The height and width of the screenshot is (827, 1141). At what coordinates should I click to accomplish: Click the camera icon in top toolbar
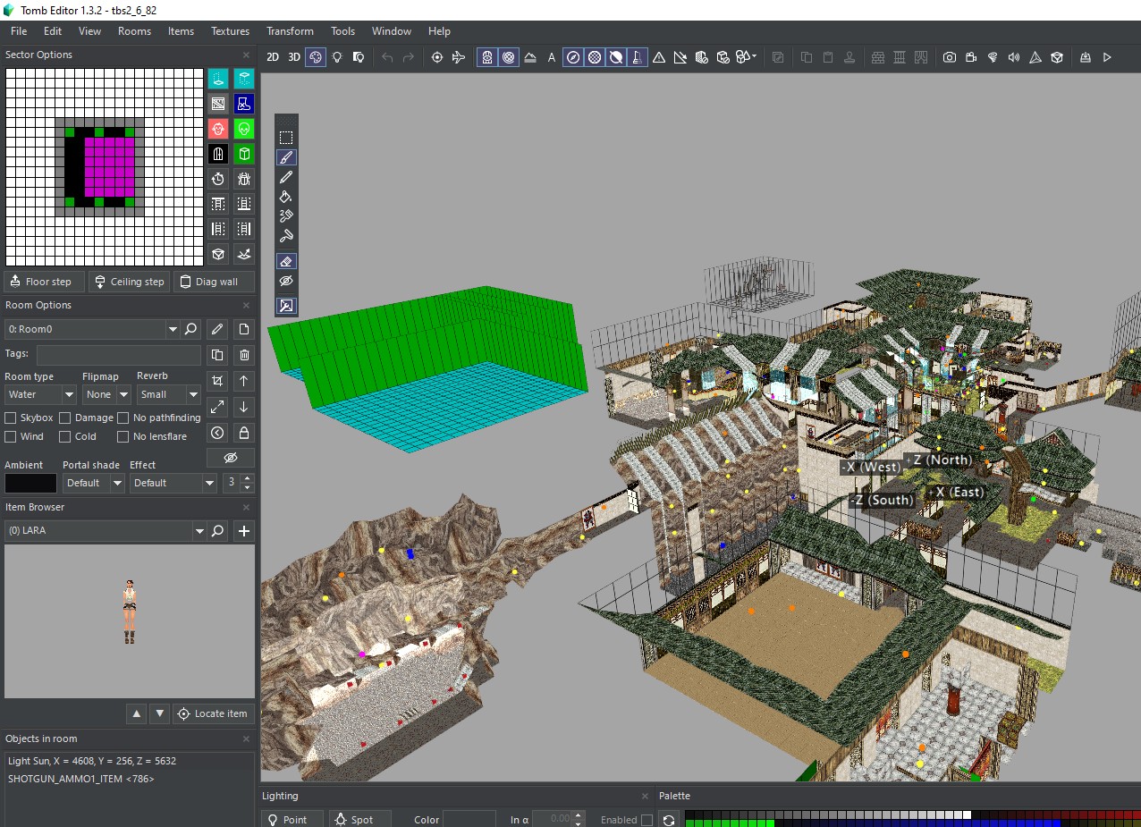(949, 57)
